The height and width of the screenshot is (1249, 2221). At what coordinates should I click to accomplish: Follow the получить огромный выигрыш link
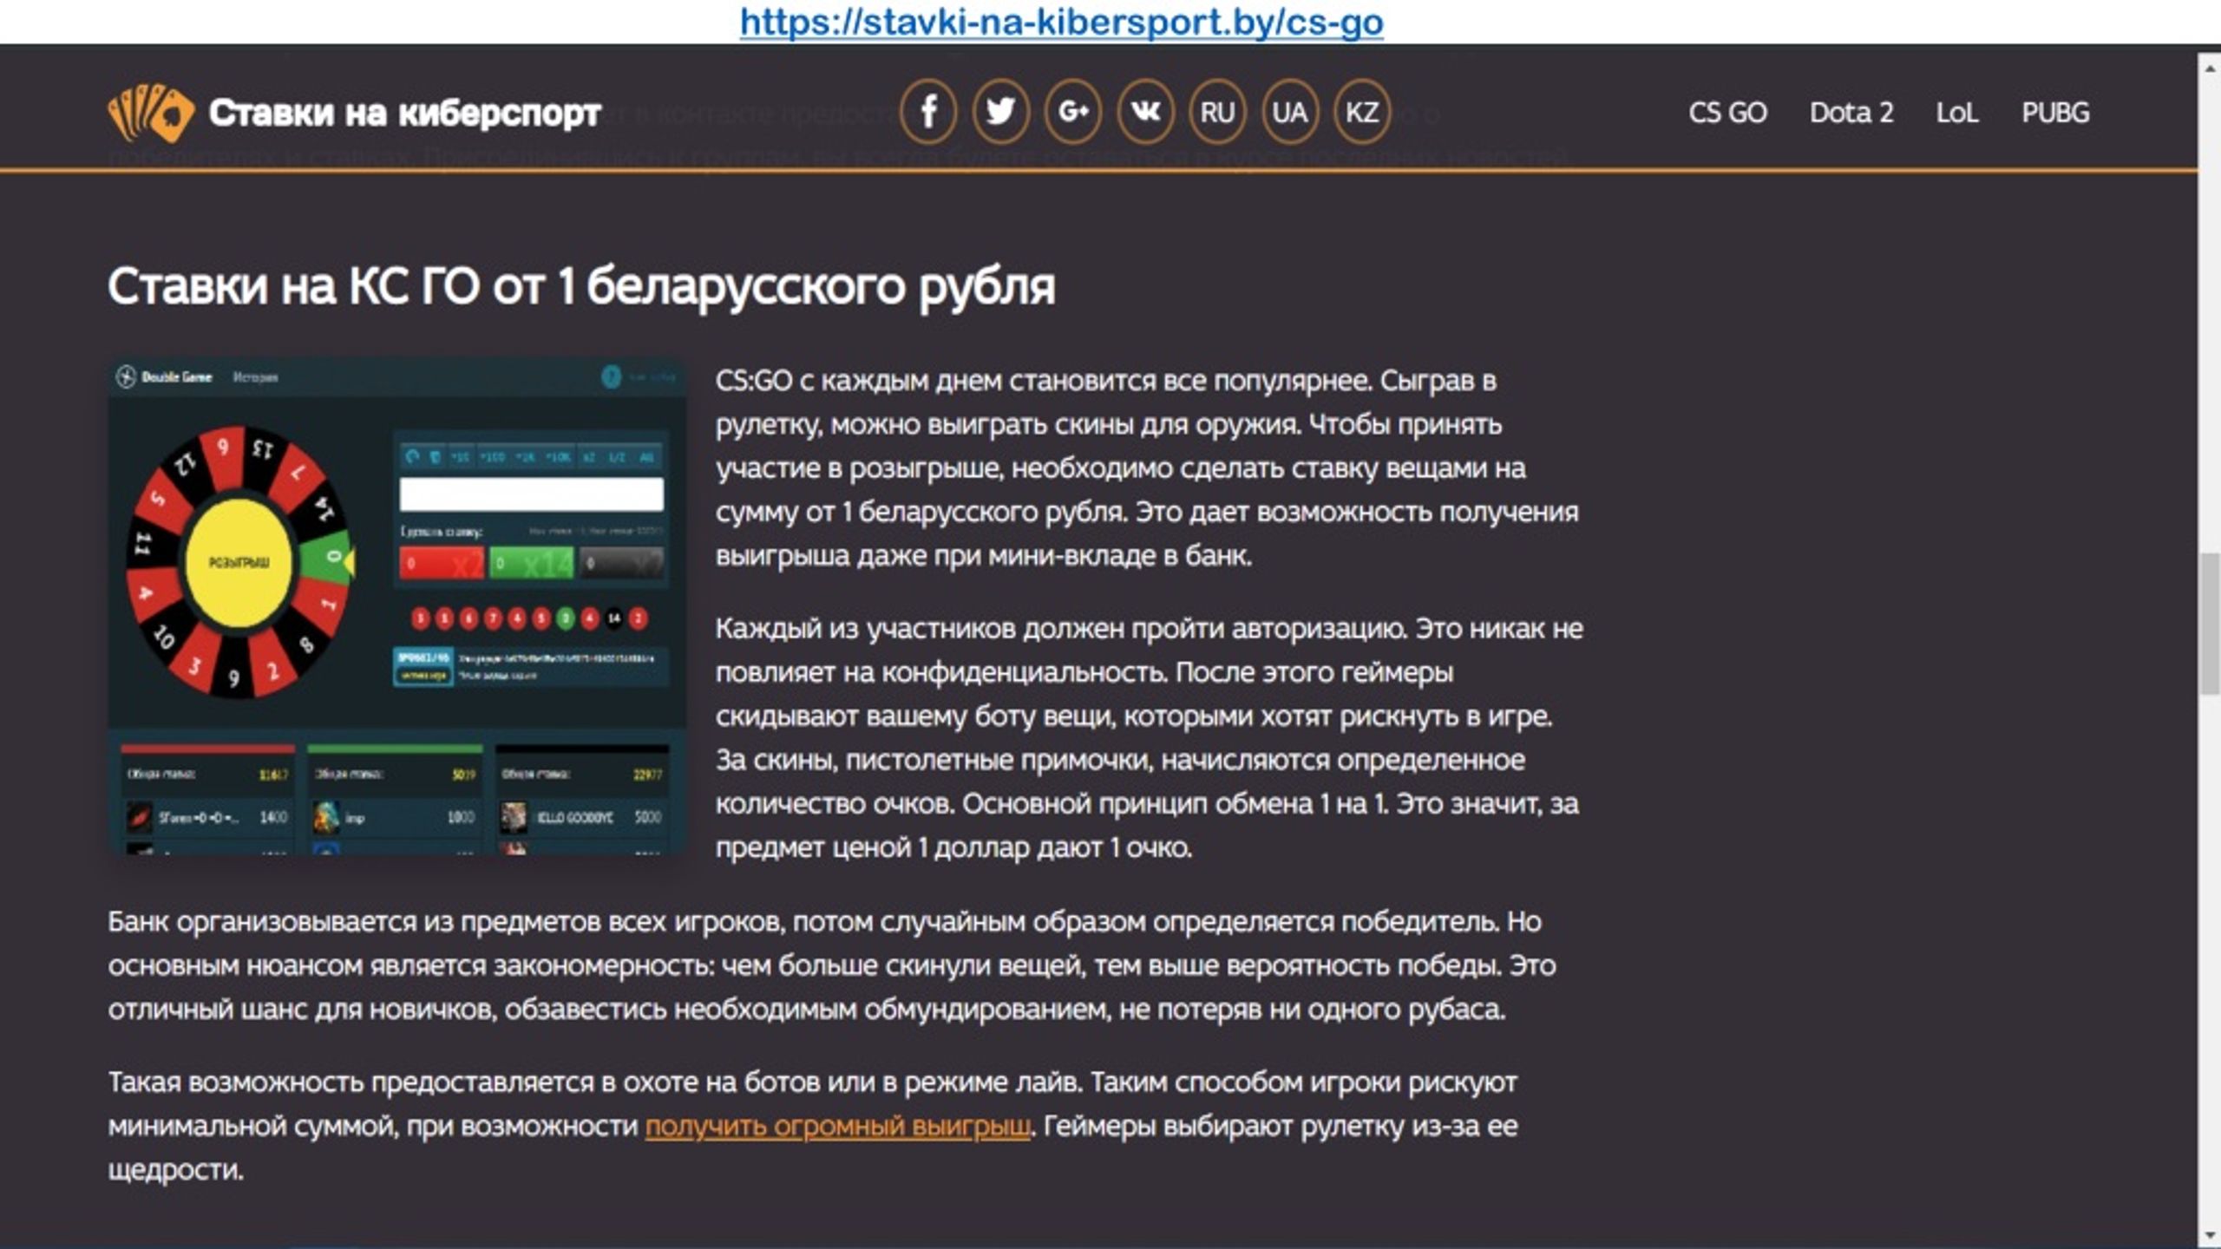[838, 1126]
